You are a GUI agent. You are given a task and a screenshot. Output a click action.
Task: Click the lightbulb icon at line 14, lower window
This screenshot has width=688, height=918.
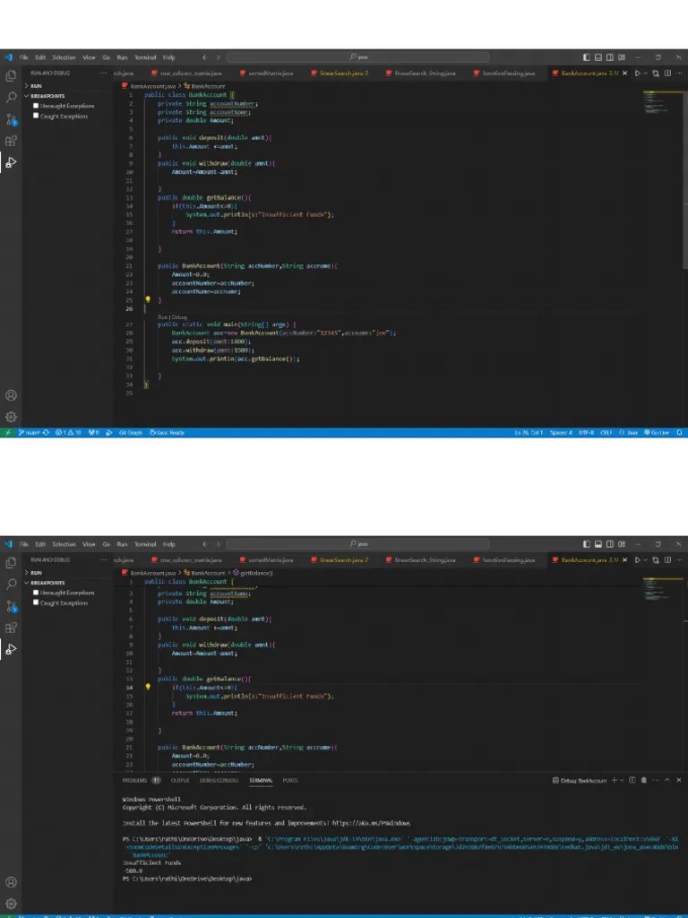148,688
